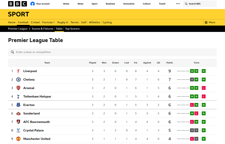Click the Arsenal team name
The width and height of the screenshot is (225, 144).
tap(29, 88)
